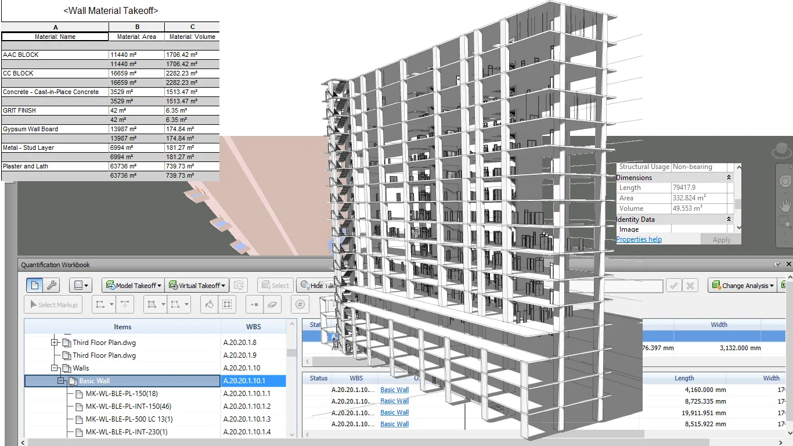Select the Zoom window magnifier tool
793x446 pixels.
click(784, 222)
